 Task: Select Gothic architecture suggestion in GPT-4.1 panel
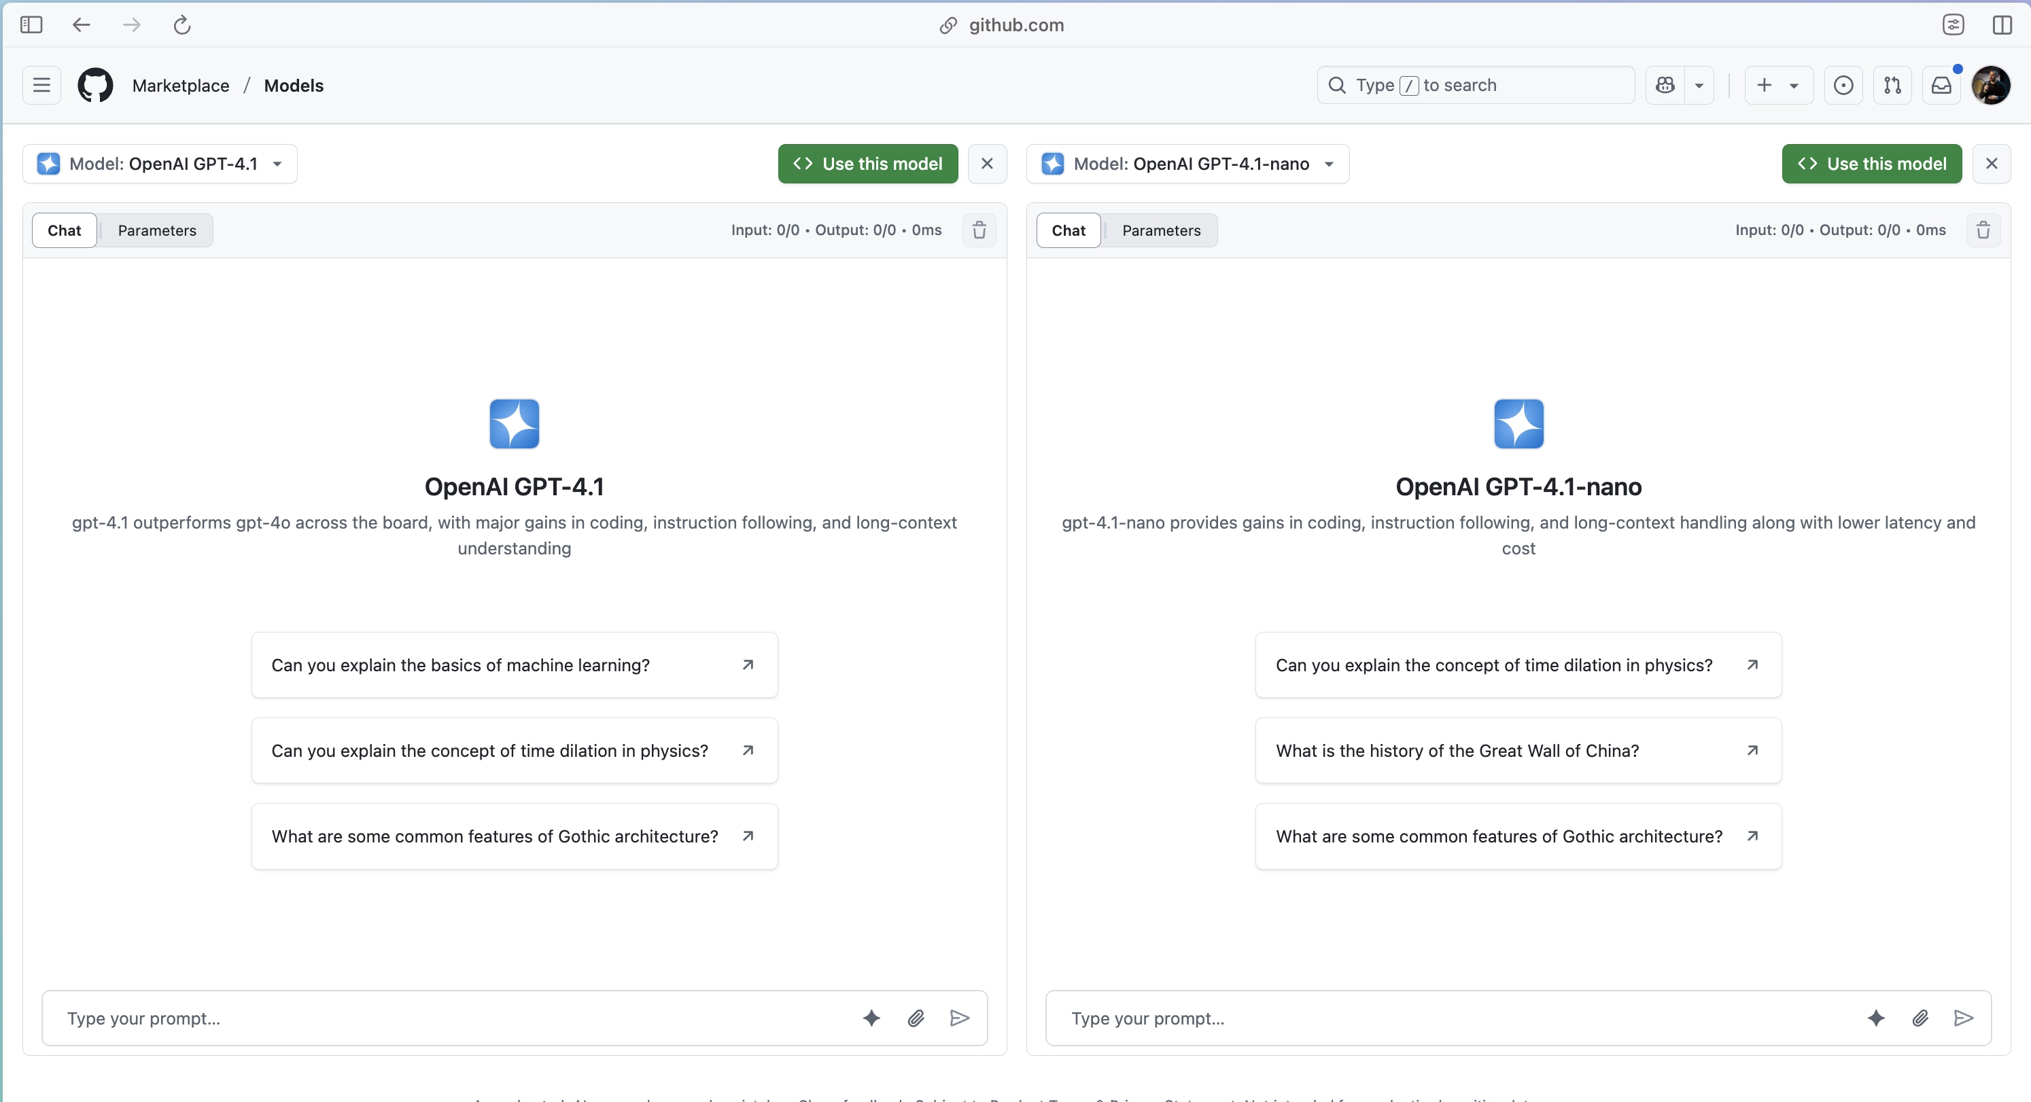[x=514, y=836]
